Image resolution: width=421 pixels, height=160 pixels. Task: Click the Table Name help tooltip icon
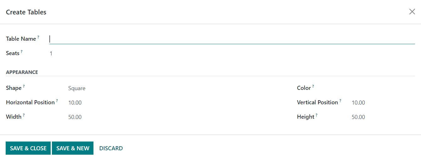coord(38,37)
